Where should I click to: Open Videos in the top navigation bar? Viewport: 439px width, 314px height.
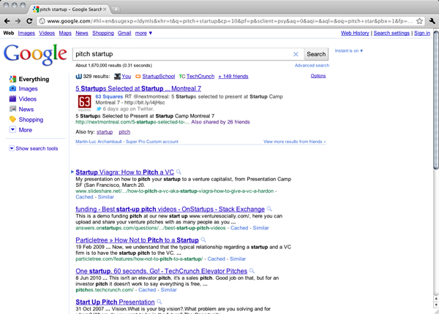[x=47, y=33]
